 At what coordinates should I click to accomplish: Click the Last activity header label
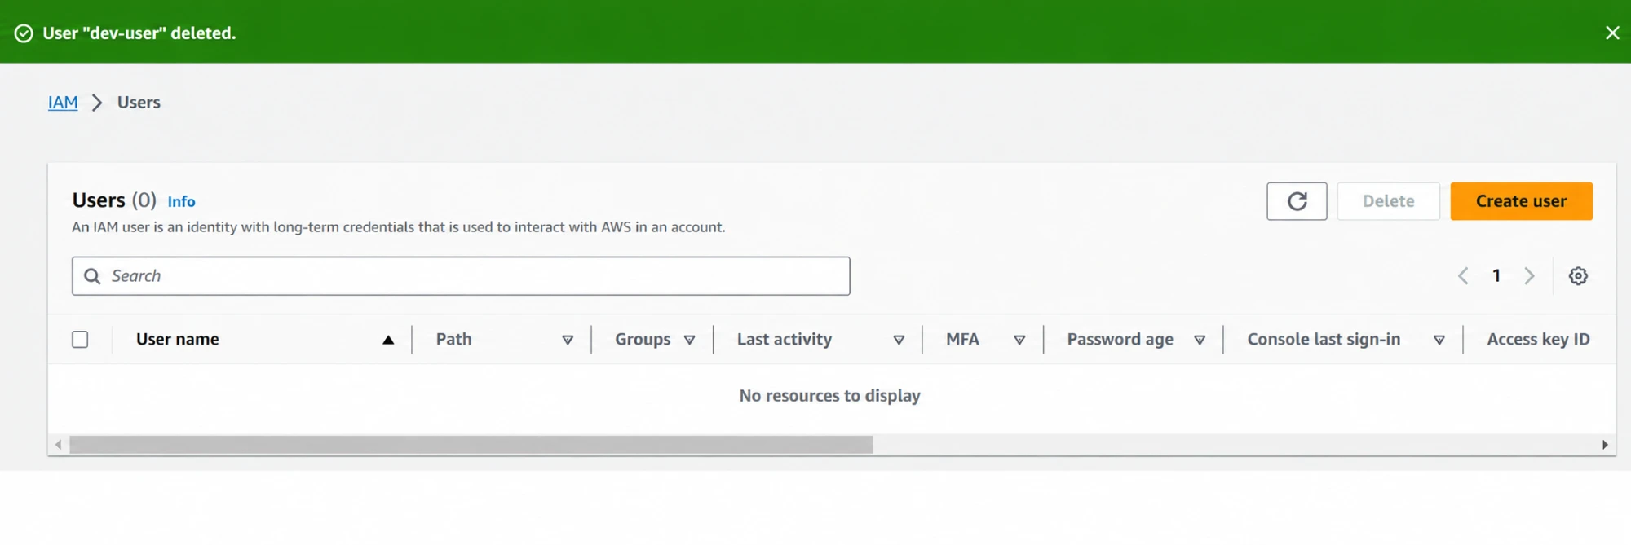785,340
